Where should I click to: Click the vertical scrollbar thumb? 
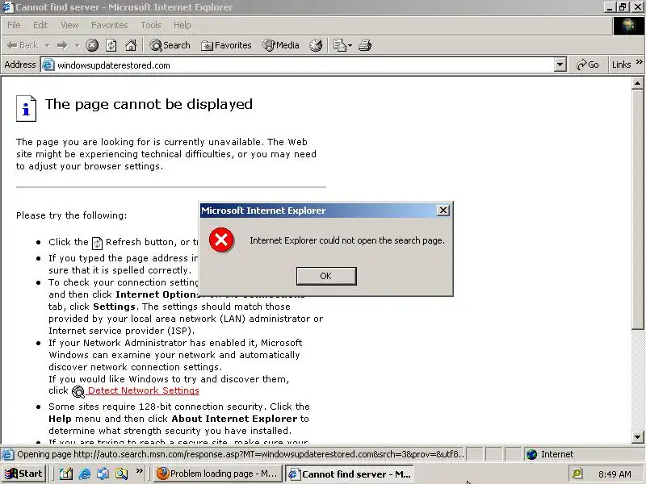(x=637, y=209)
